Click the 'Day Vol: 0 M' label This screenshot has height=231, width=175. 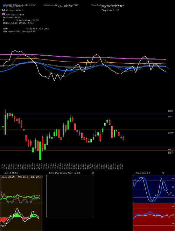tap(110, 10)
